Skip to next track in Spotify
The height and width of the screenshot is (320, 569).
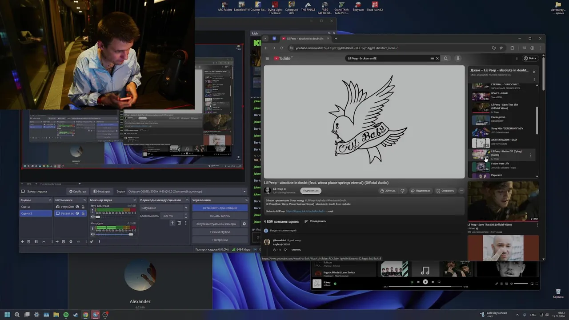(x=433, y=282)
